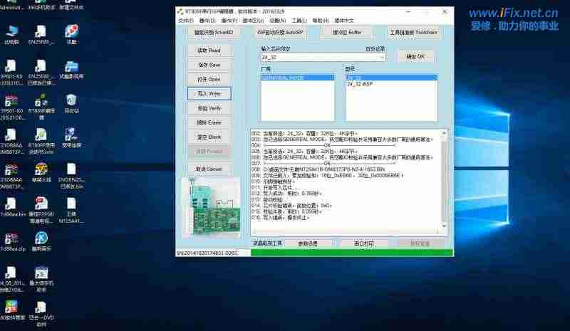Open the Toolchain tab
The width and height of the screenshot is (570, 331).
point(413,33)
